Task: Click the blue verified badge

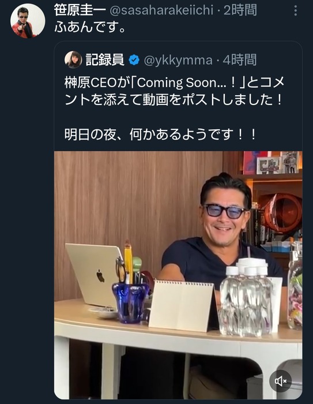Action: coord(134,60)
